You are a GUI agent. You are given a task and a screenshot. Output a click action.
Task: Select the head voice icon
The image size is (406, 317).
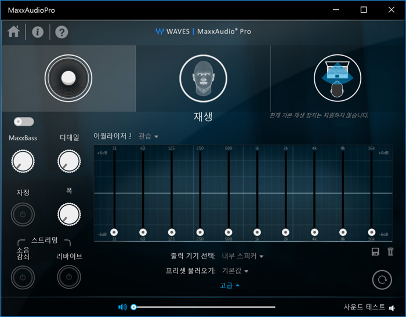pyautogui.click(x=203, y=78)
